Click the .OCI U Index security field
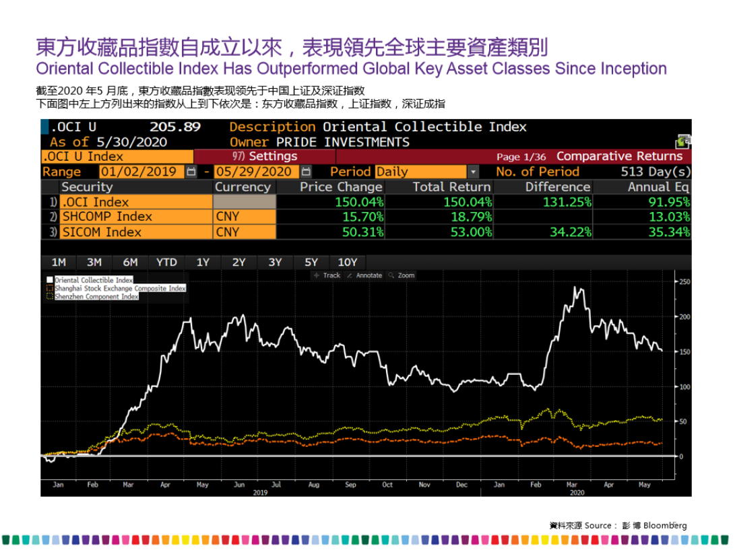 117,156
